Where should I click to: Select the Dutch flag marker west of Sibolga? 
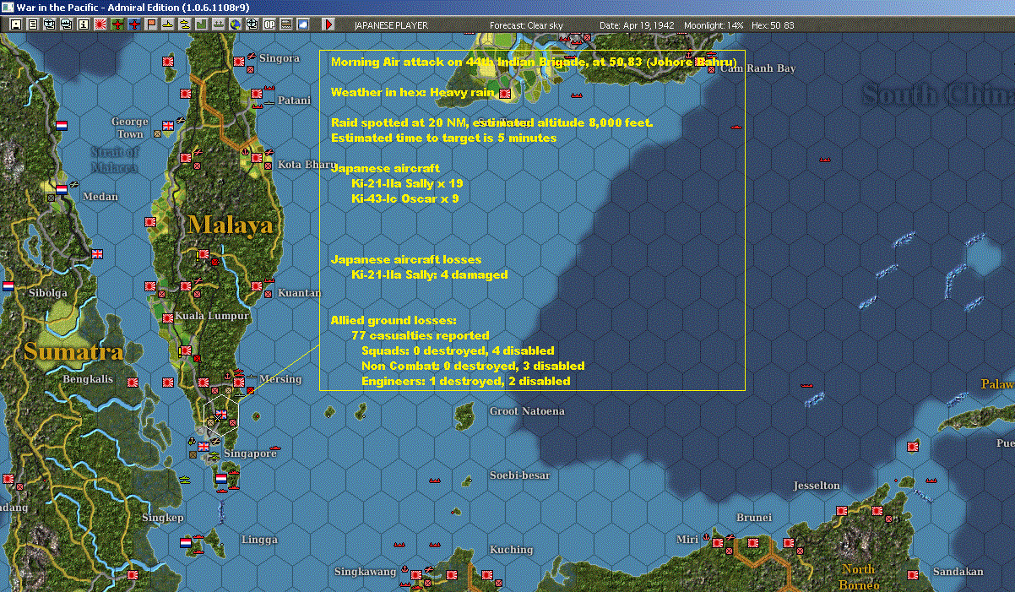pos(8,286)
